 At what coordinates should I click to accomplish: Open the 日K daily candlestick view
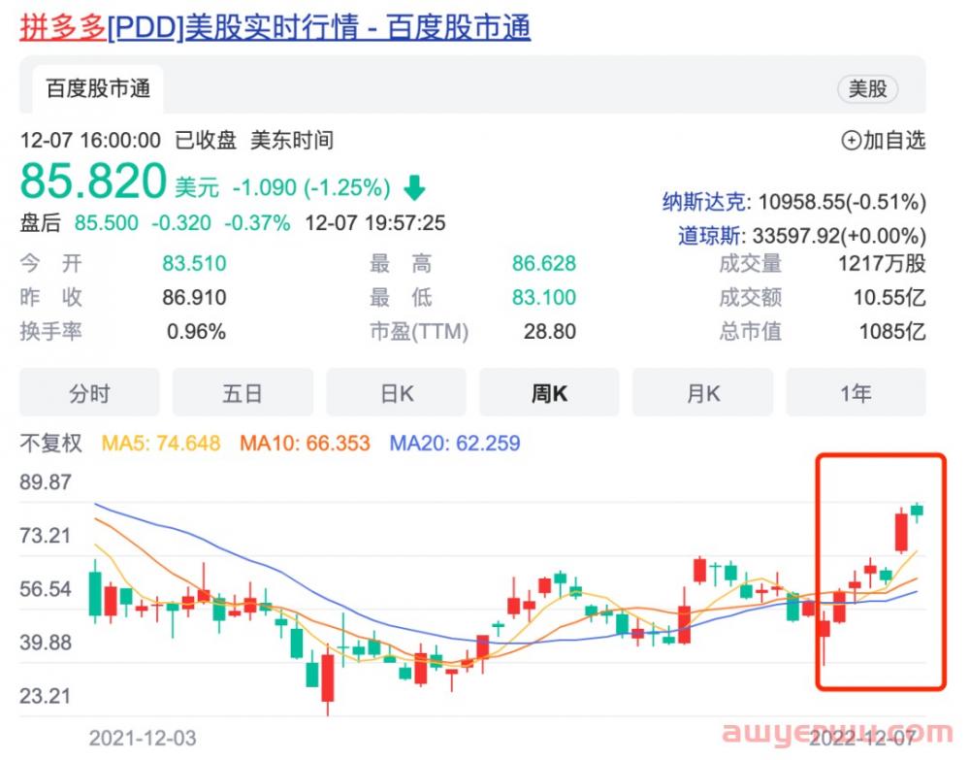point(396,393)
